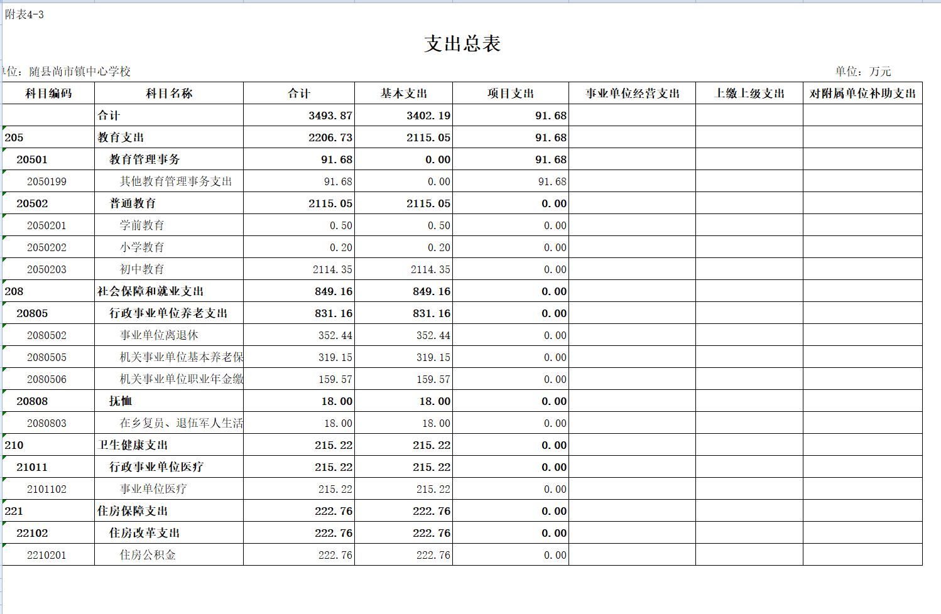
Task: Click the 小学教育 cell
Action: coord(169,247)
